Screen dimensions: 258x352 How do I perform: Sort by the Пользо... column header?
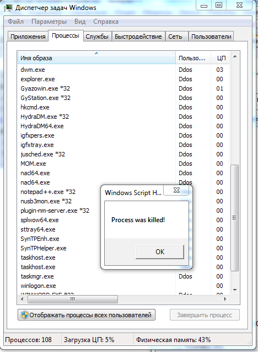pos(193,58)
